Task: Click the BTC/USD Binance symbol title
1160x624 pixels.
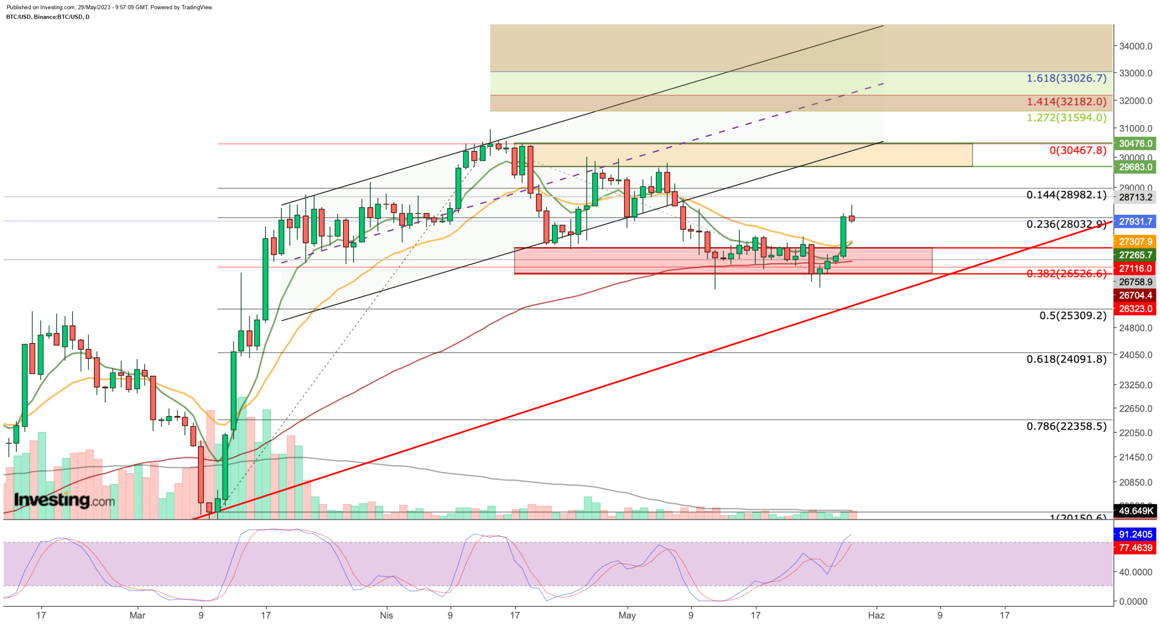Action: [48, 17]
